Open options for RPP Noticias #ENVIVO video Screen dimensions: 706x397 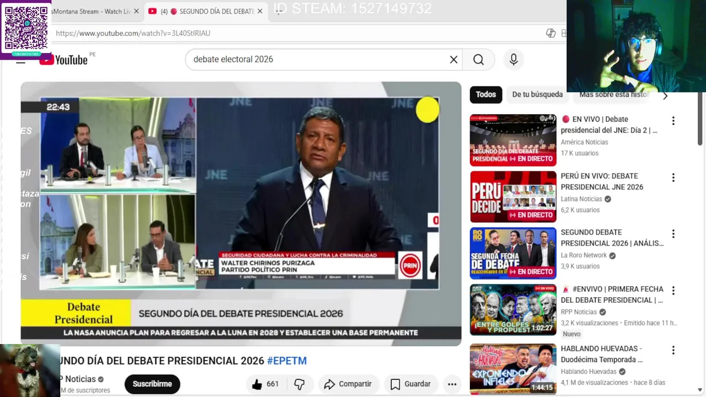click(x=673, y=291)
